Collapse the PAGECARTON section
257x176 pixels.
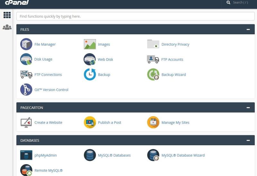click(x=248, y=108)
